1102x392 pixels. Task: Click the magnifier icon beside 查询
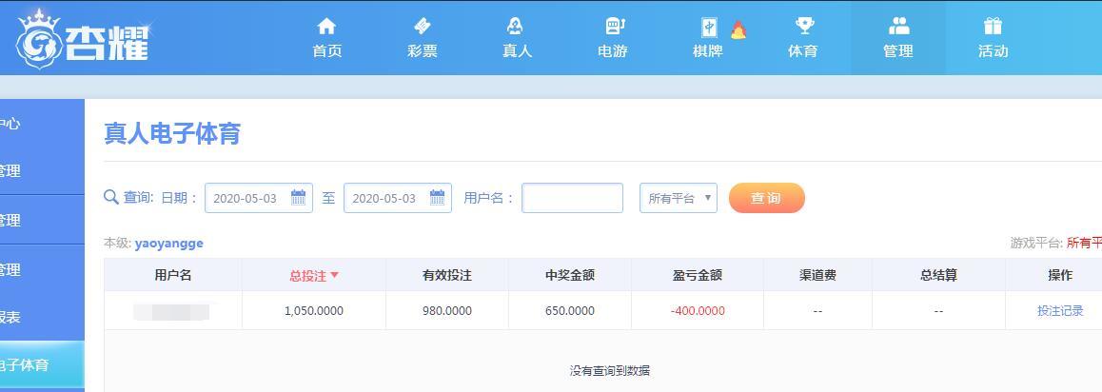(x=111, y=197)
